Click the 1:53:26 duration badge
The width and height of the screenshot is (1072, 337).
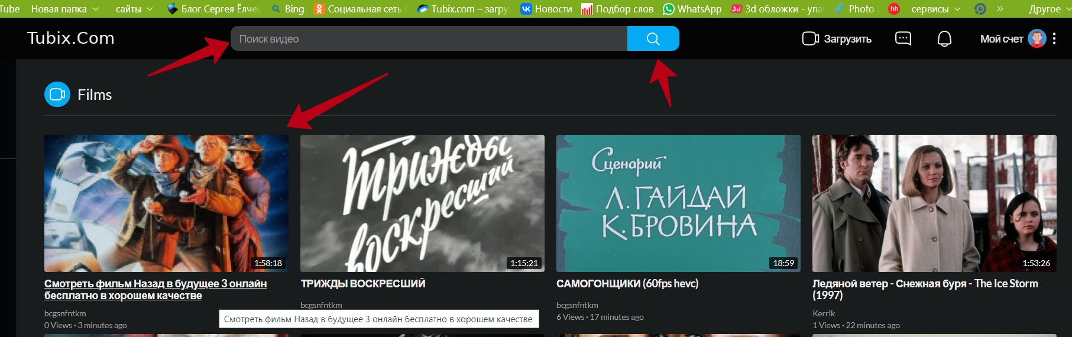click(1036, 263)
